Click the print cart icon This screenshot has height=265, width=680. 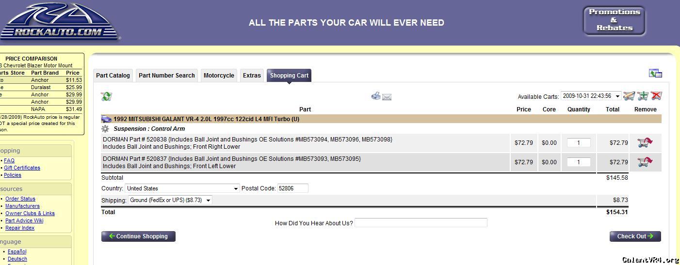click(x=376, y=96)
